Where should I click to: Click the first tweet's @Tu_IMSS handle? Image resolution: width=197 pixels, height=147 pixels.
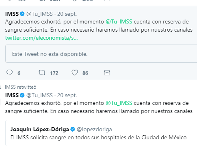(x=39, y=14)
